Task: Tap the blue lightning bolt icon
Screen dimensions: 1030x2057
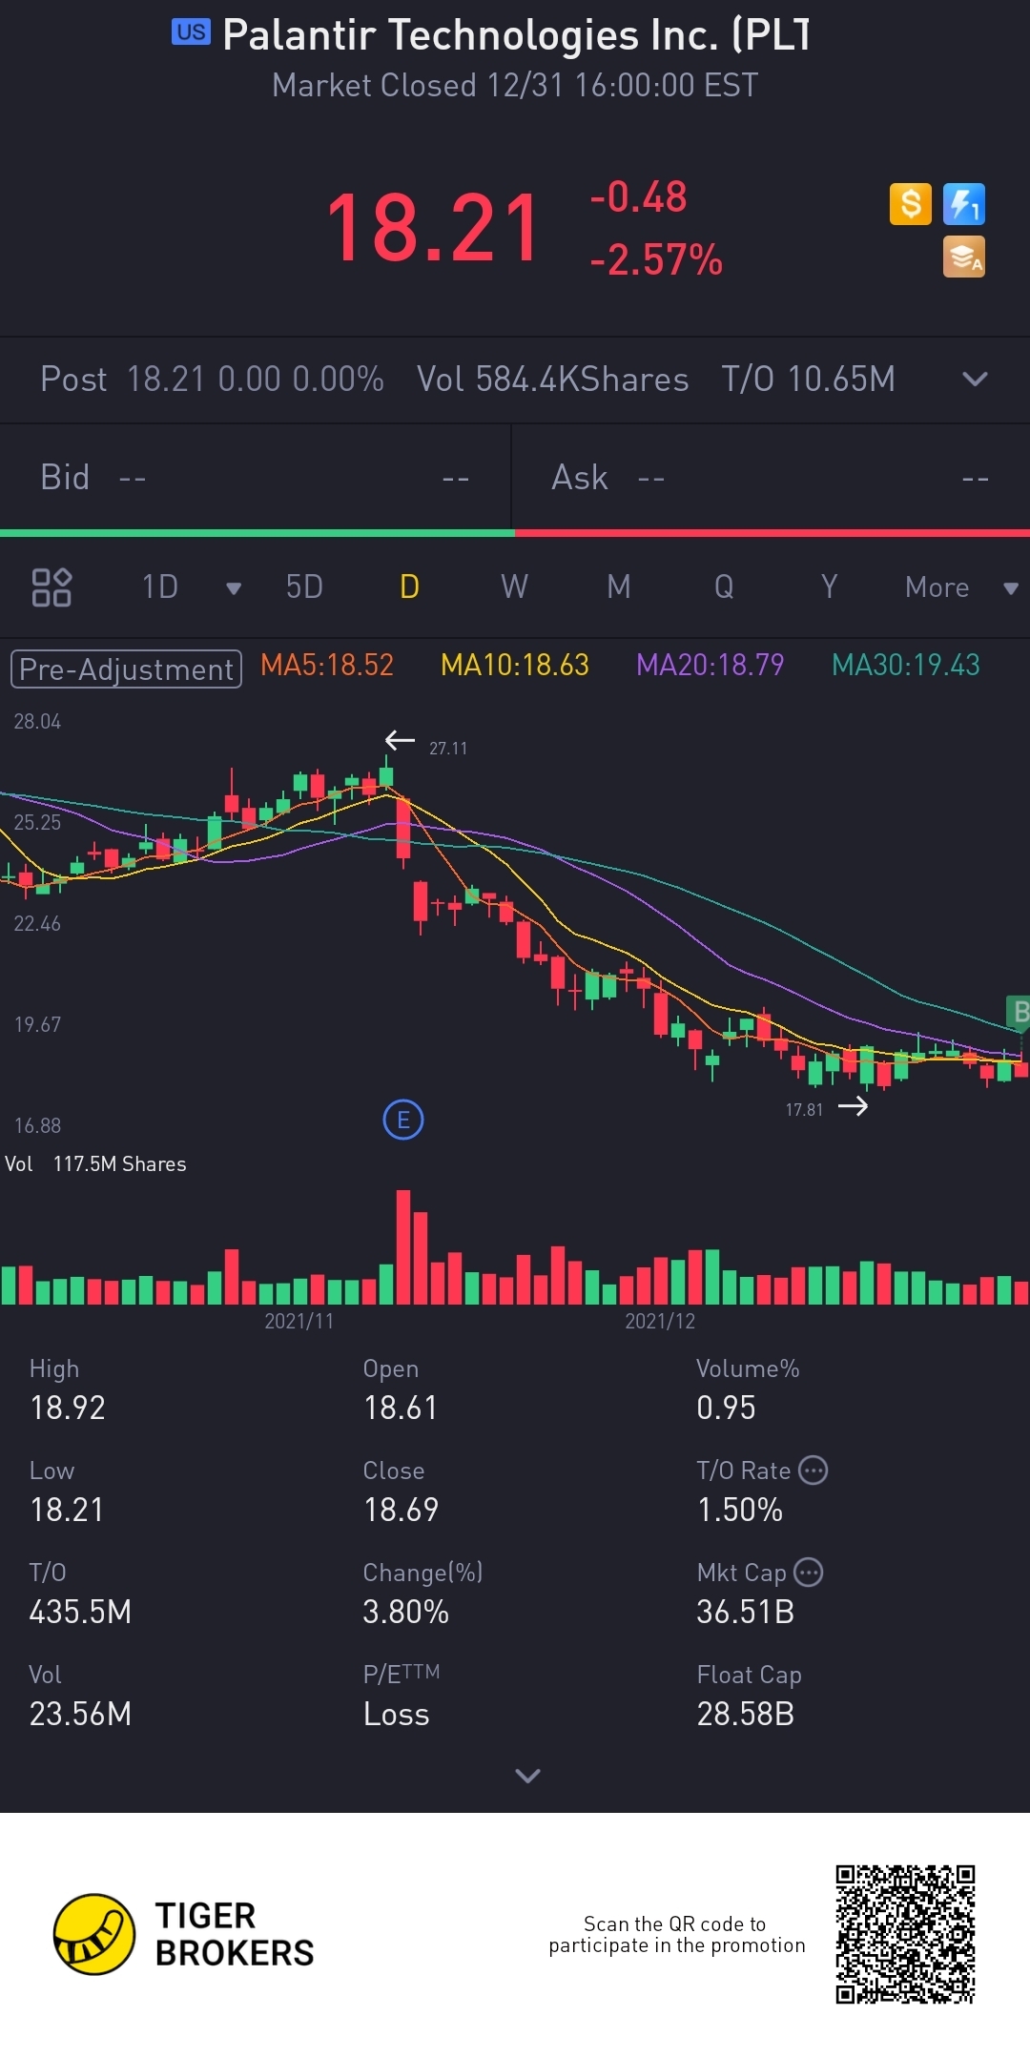Action: pyautogui.click(x=963, y=204)
